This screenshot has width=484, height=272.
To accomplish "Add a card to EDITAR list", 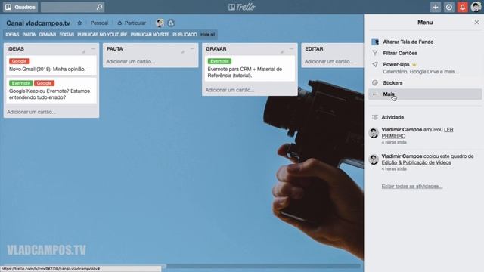I will [330, 62].
